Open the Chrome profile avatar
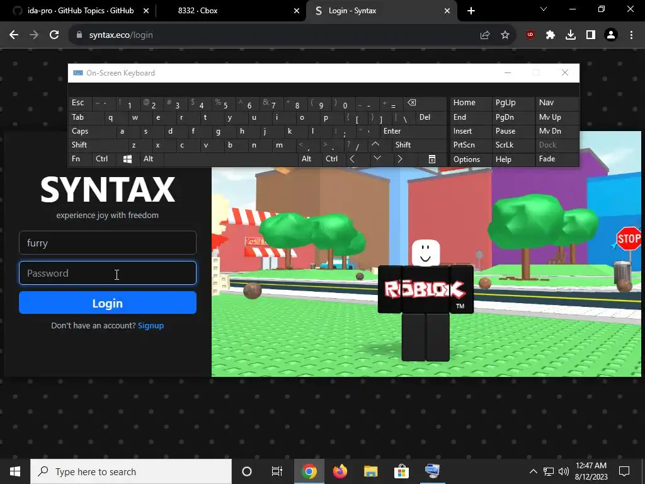 coord(611,35)
